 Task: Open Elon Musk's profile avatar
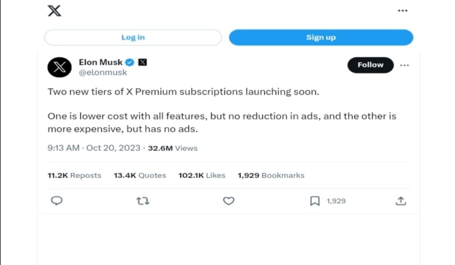coord(60,67)
